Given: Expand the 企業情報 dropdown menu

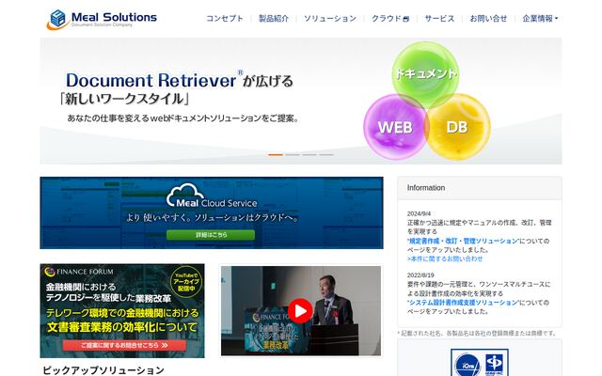Looking at the screenshot, I should coord(540,19).
